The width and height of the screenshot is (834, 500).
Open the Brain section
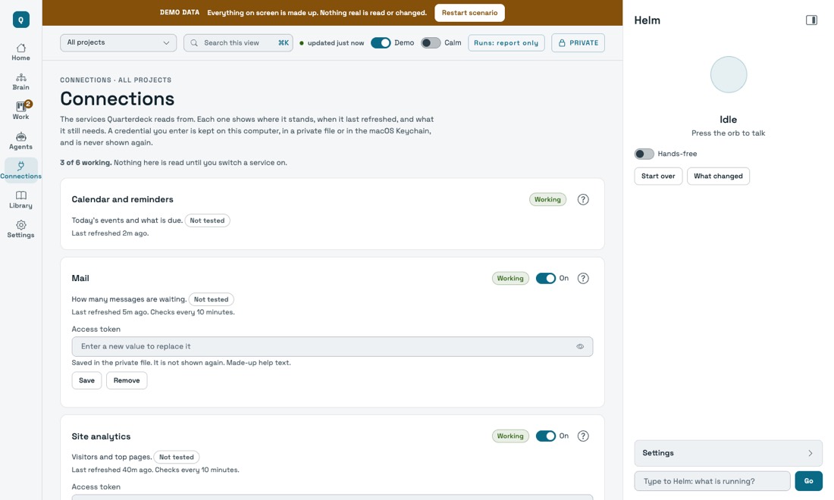(20, 82)
